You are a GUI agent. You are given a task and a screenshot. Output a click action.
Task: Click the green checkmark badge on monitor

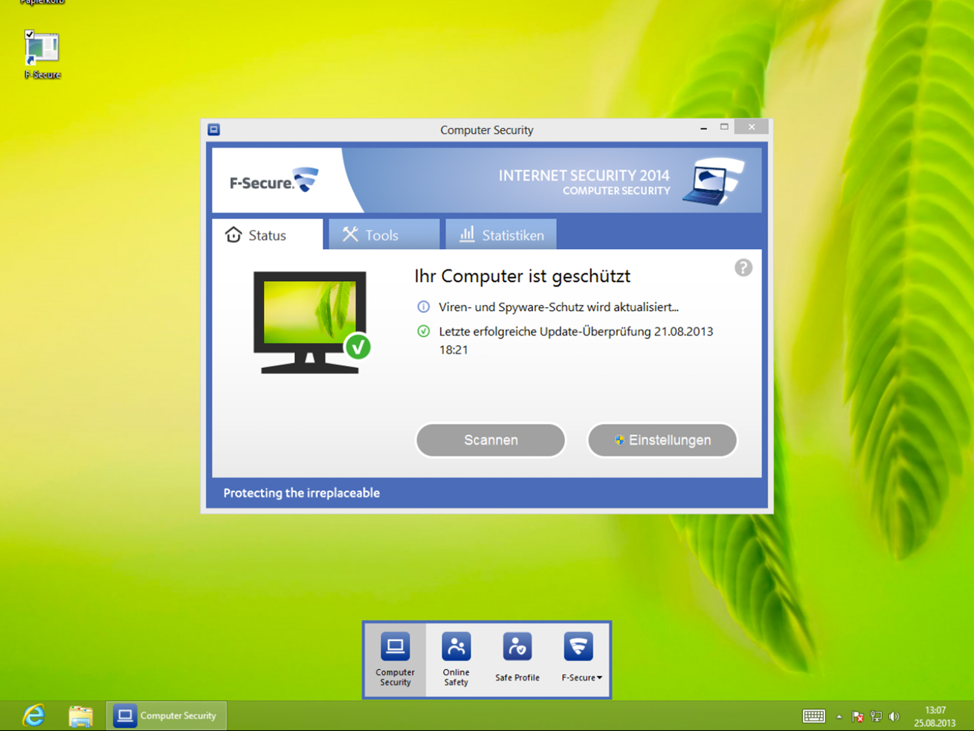[358, 347]
